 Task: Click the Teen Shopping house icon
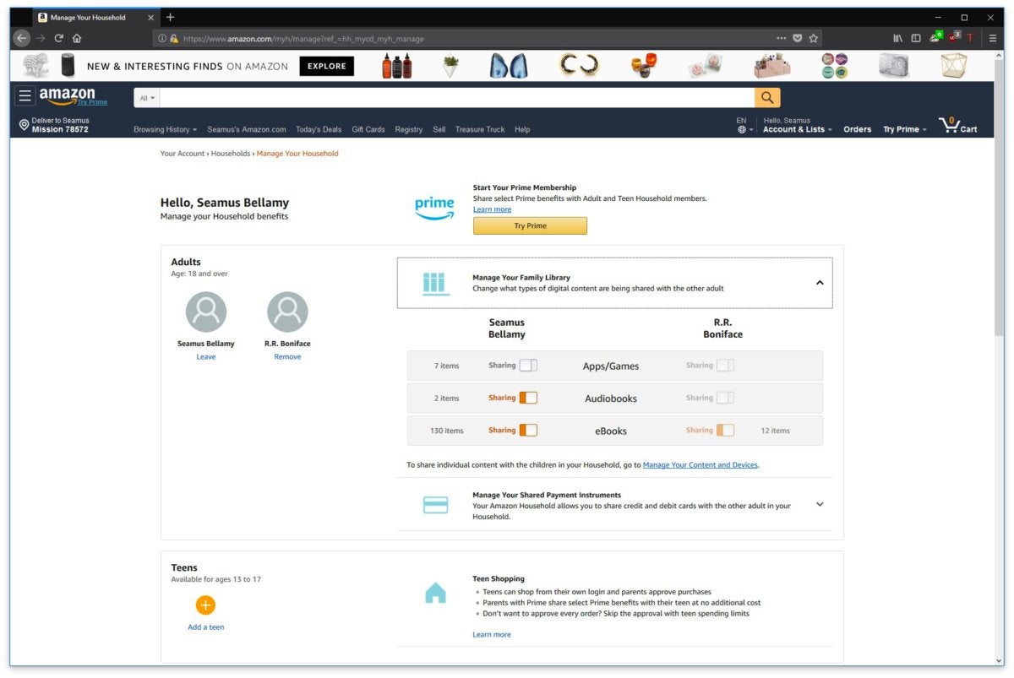pyautogui.click(x=435, y=594)
